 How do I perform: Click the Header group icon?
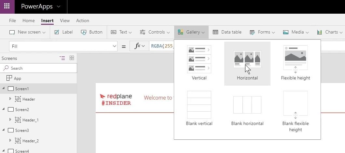click(x=18, y=99)
